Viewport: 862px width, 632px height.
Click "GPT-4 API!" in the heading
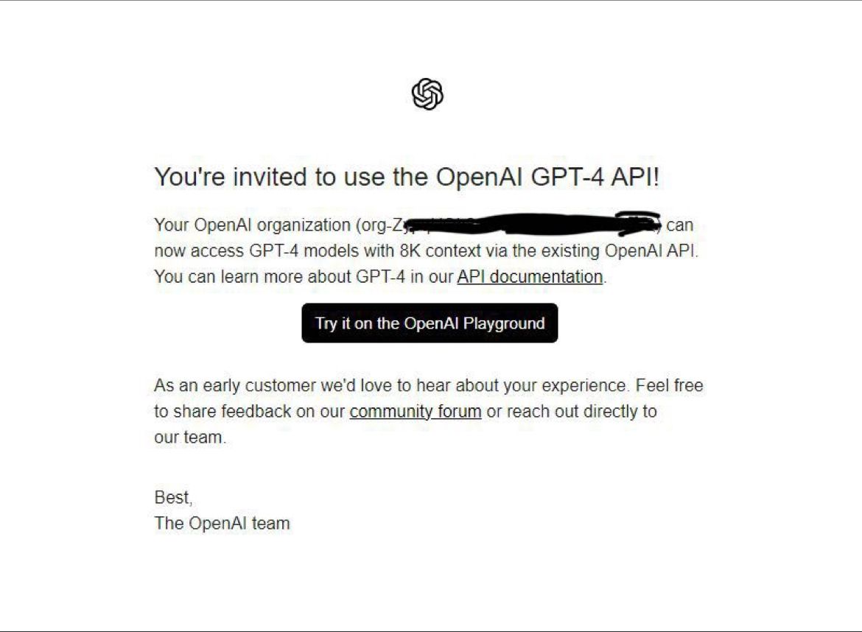[595, 177]
